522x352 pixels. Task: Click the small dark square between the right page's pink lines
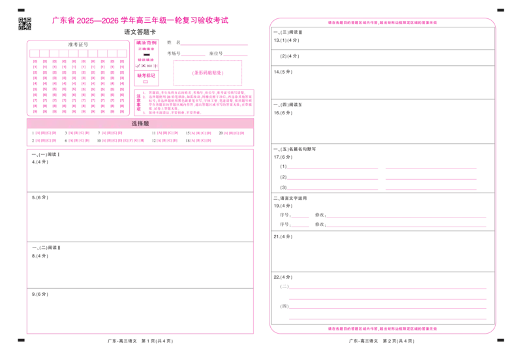tap(320, 219)
